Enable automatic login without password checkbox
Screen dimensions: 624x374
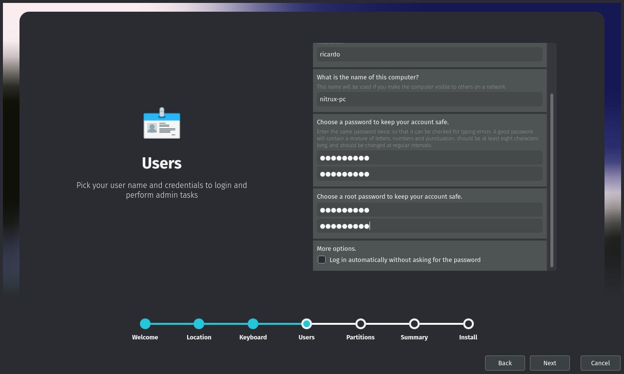coord(322,260)
